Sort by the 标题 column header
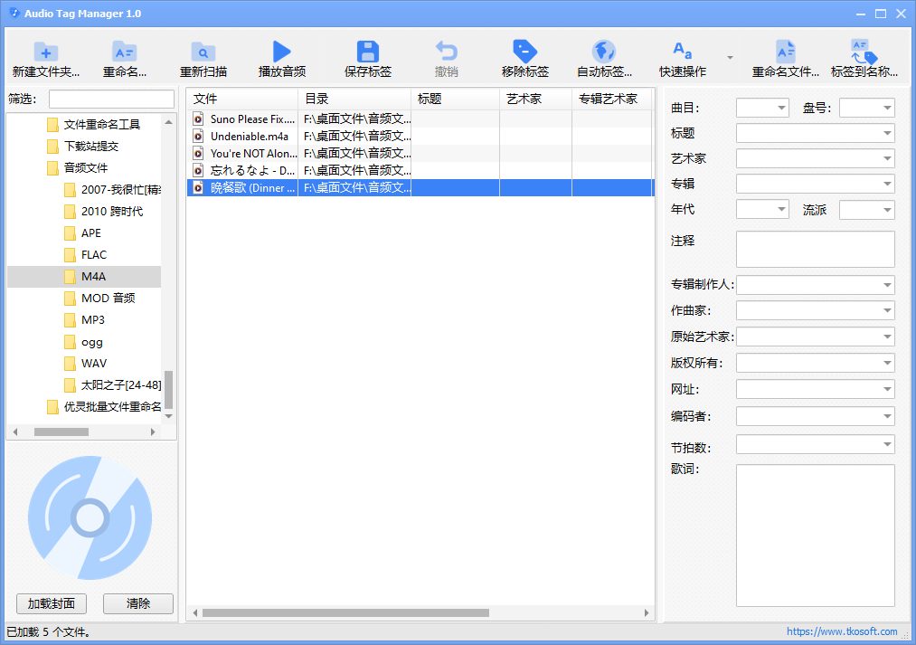Viewport: 916px width, 645px height. 456,99
